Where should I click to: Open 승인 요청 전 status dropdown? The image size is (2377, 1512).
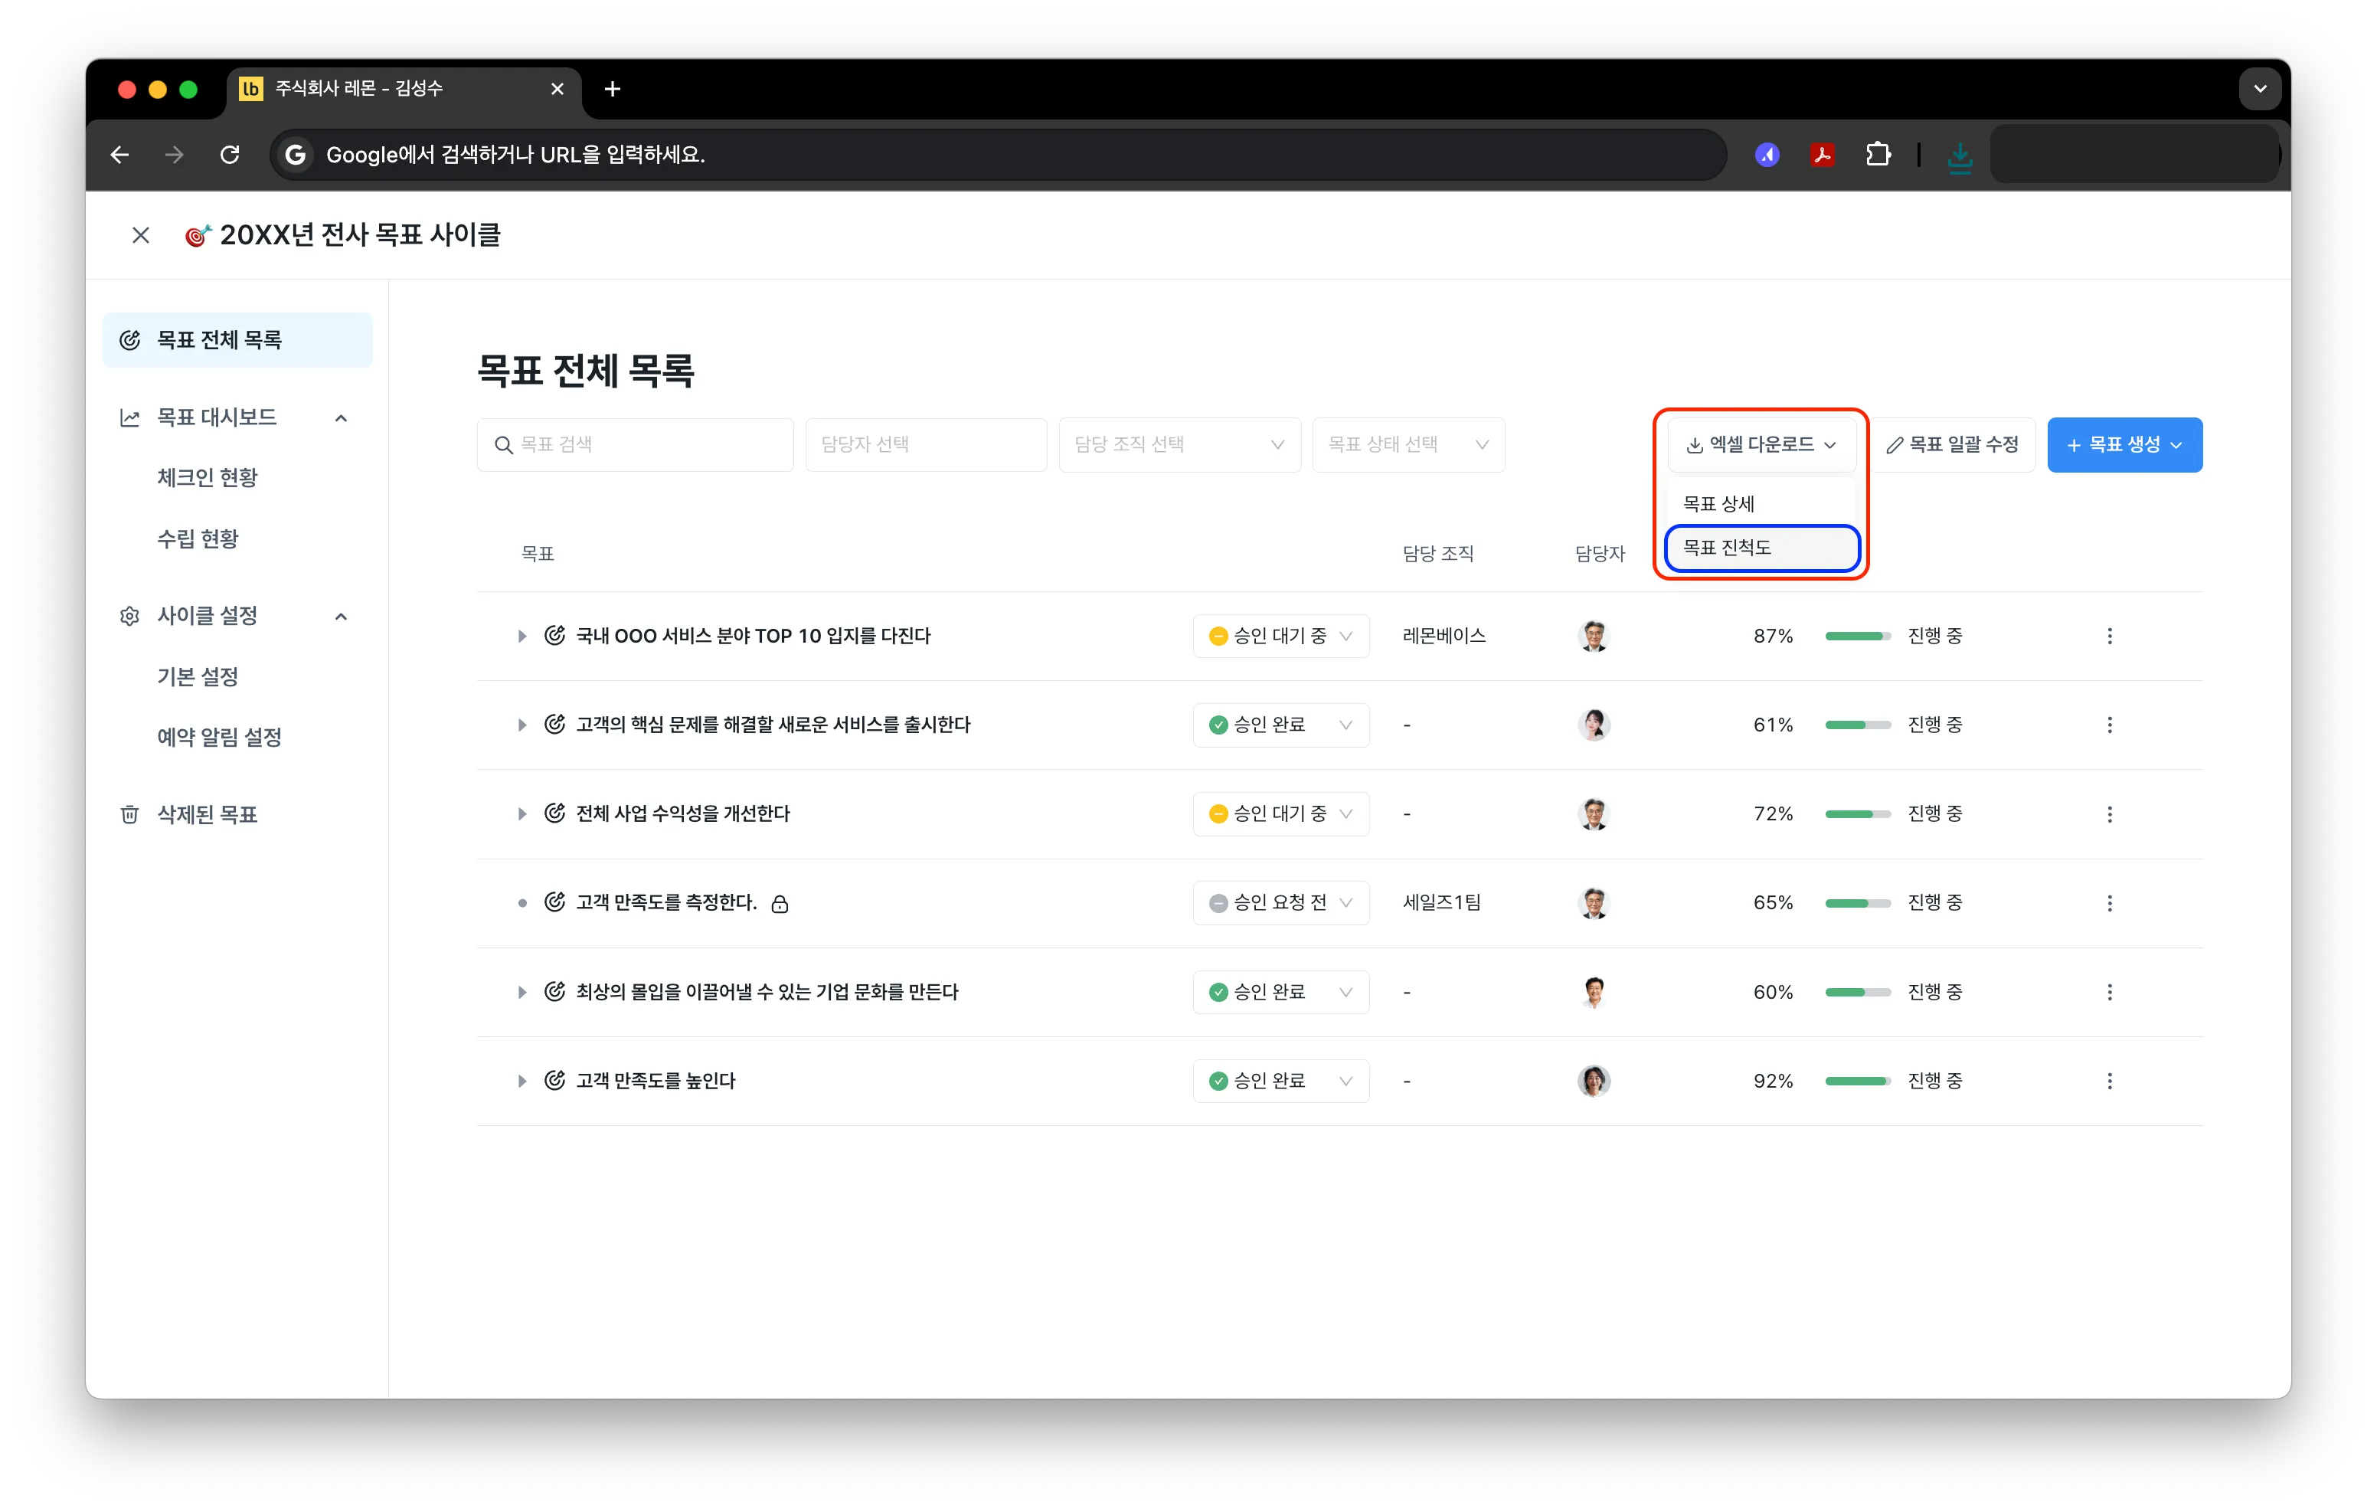(1280, 902)
